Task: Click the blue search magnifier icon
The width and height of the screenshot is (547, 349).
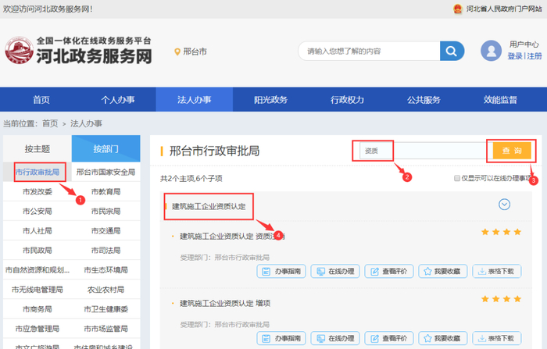Action: (x=452, y=51)
